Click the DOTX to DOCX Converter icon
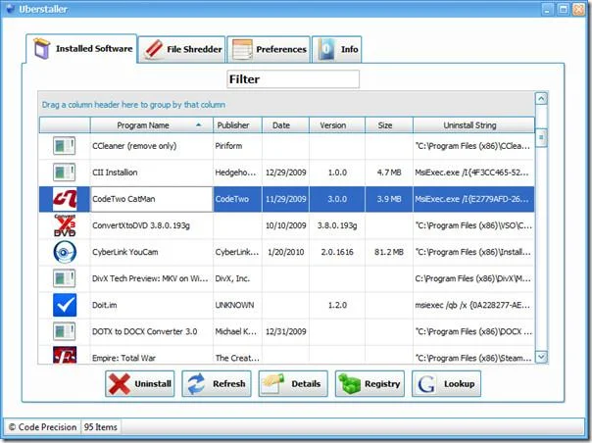This screenshot has height=443, width=592. coord(64,331)
